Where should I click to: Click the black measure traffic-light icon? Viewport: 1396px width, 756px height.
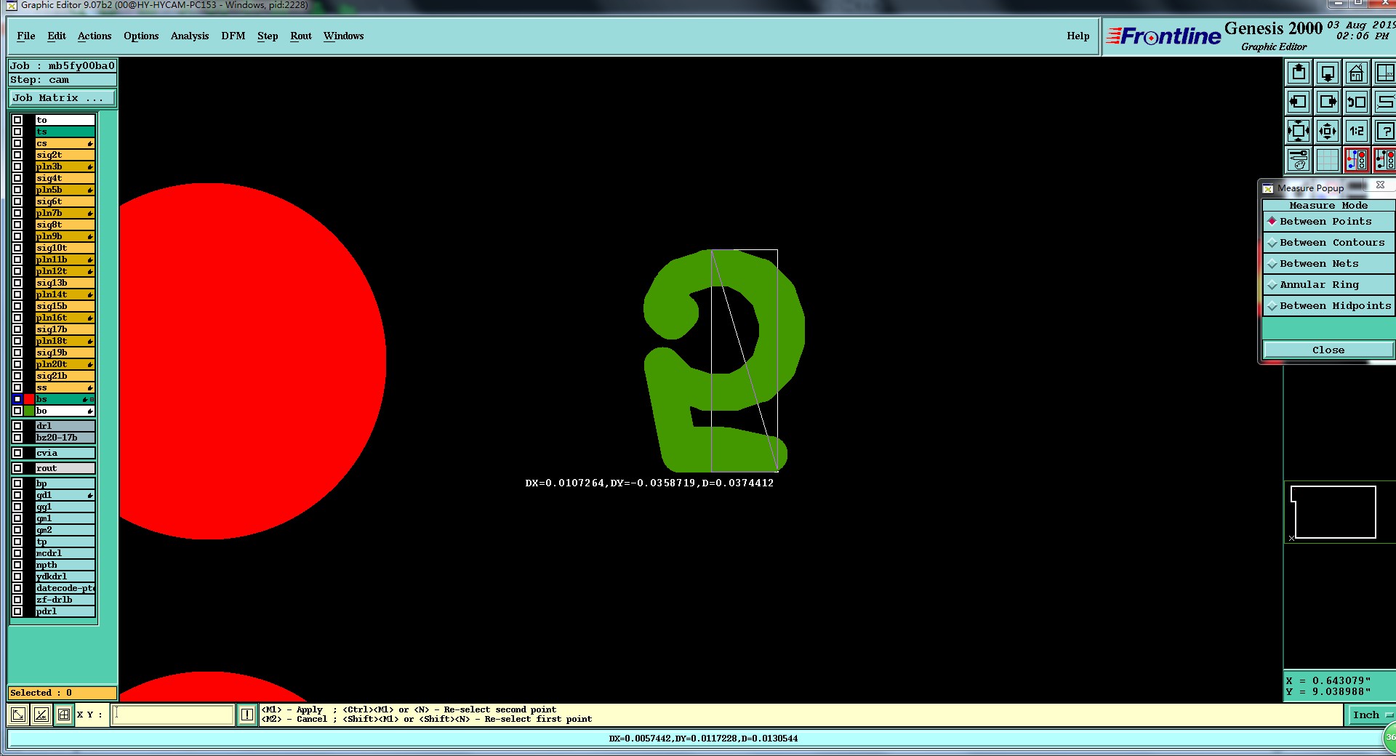[1385, 160]
